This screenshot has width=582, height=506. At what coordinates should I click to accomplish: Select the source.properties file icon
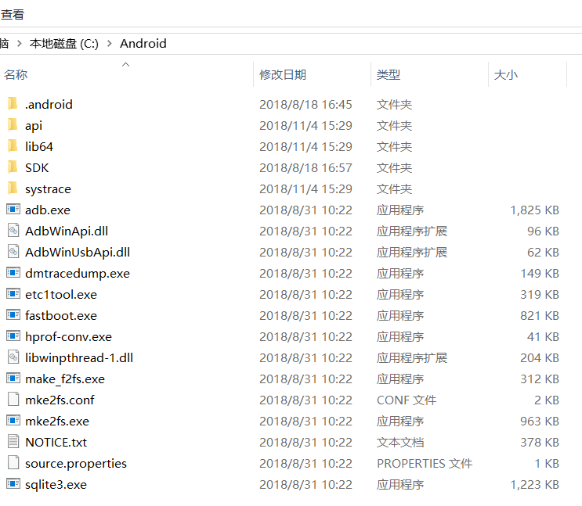[13, 463]
